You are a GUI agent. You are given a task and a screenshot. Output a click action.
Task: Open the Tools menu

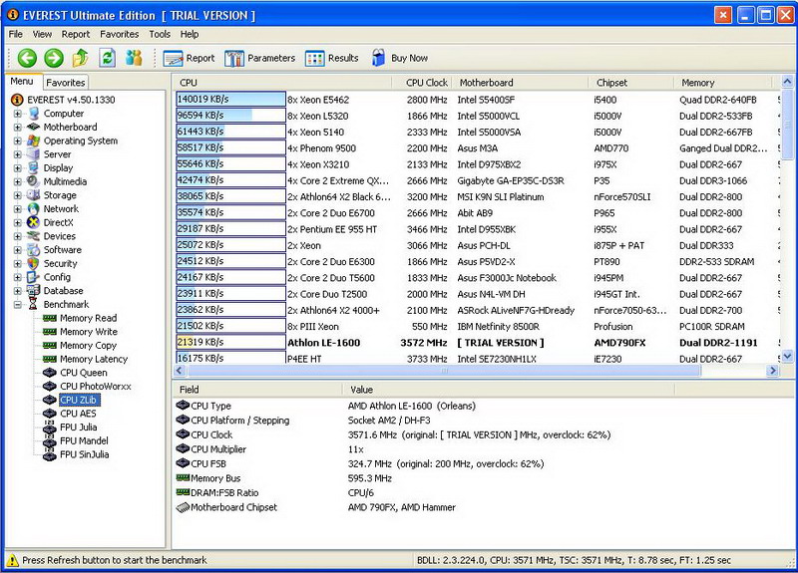tap(160, 34)
